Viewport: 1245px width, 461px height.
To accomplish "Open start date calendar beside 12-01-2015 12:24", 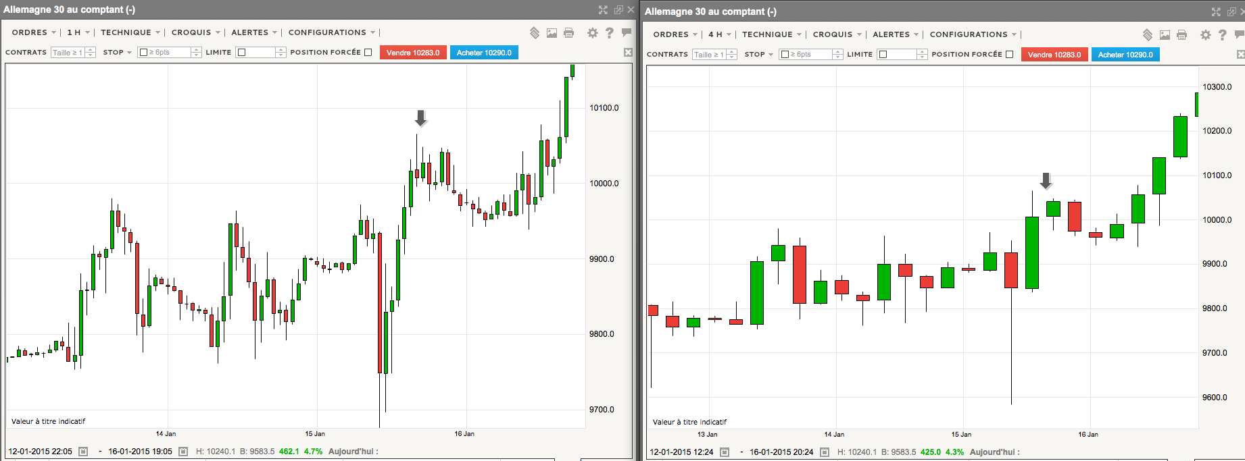I will 725,452.
